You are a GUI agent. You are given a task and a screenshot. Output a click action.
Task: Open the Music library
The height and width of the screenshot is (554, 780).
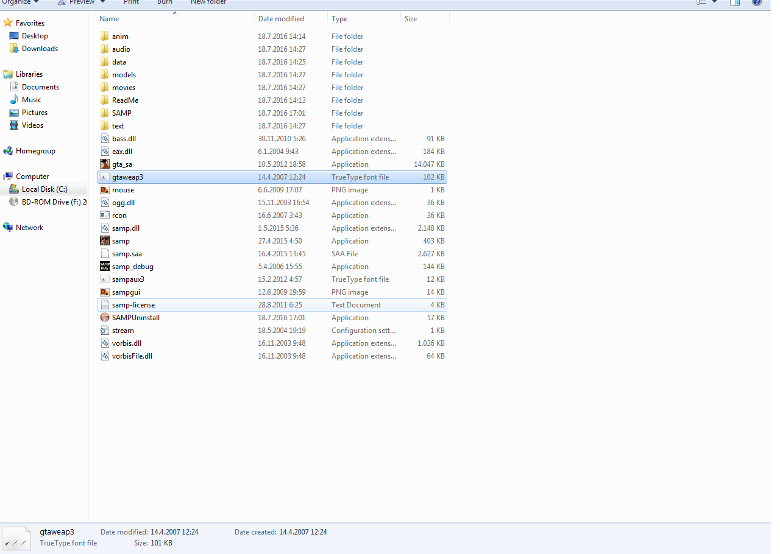click(32, 100)
